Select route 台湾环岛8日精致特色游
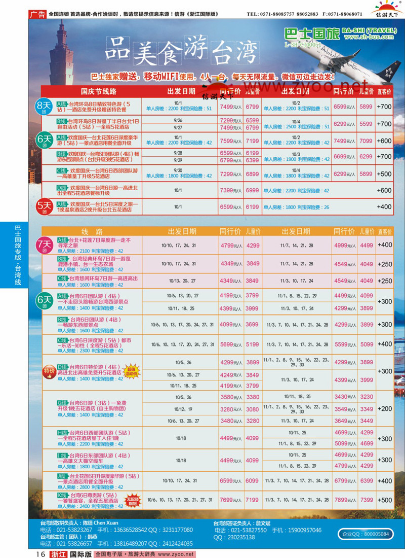The height and width of the screenshot is (558, 405). (x=93, y=107)
